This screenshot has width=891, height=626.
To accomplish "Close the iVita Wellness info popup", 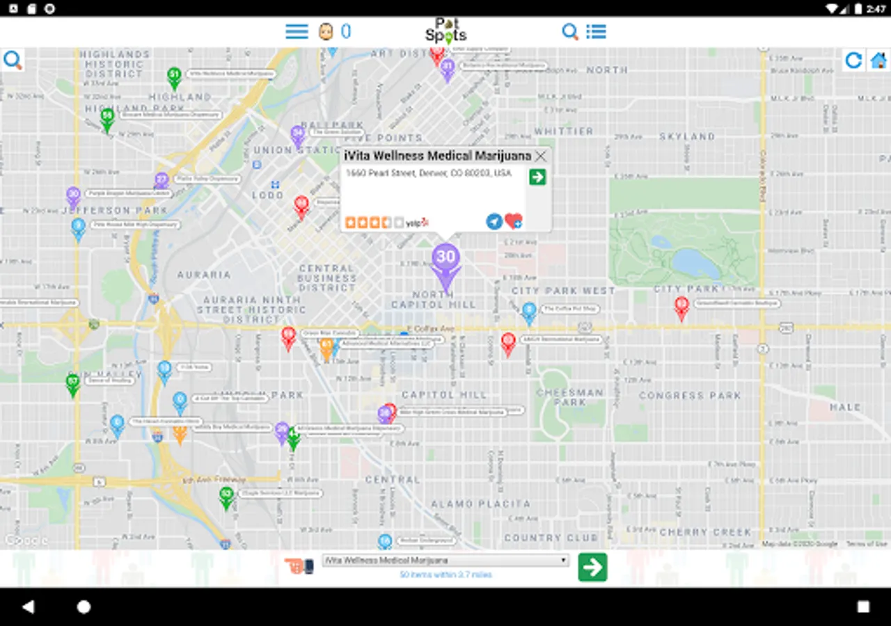I will (540, 156).
